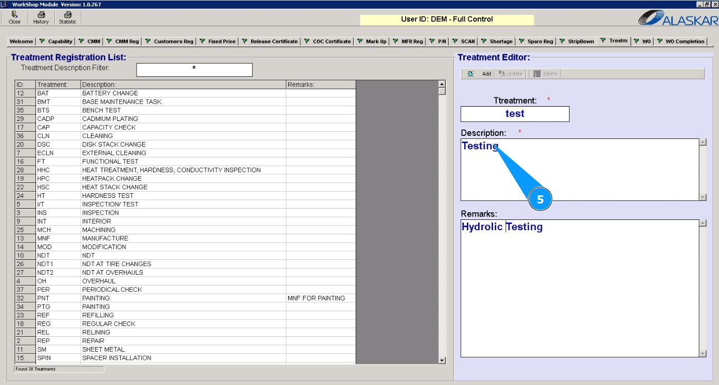719x385 pixels.
Task: Select the REFILLING row
Action: [185, 315]
